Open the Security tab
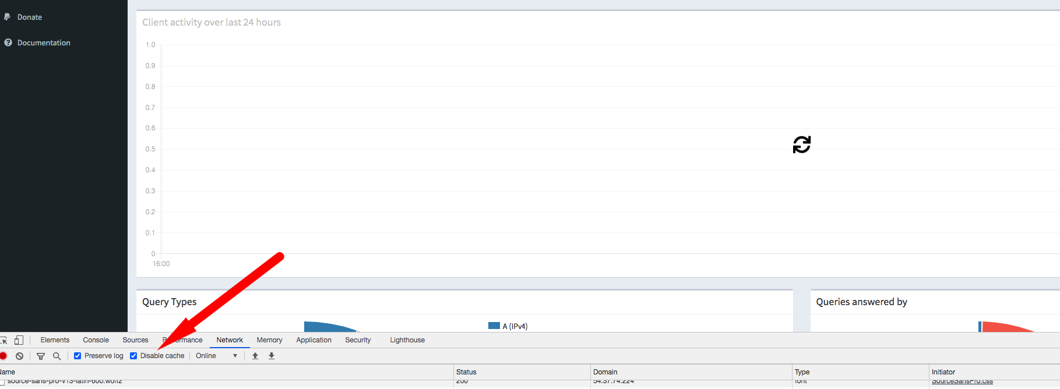Image resolution: width=1060 pixels, height=389 pixels. [x=358, y=340]
